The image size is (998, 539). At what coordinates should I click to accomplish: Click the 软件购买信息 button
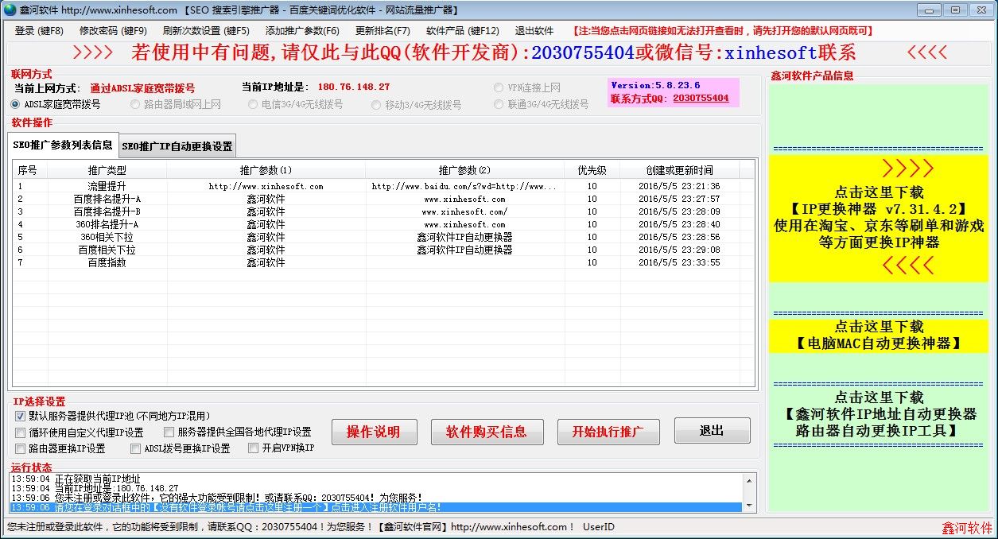[x=487, y=432]
